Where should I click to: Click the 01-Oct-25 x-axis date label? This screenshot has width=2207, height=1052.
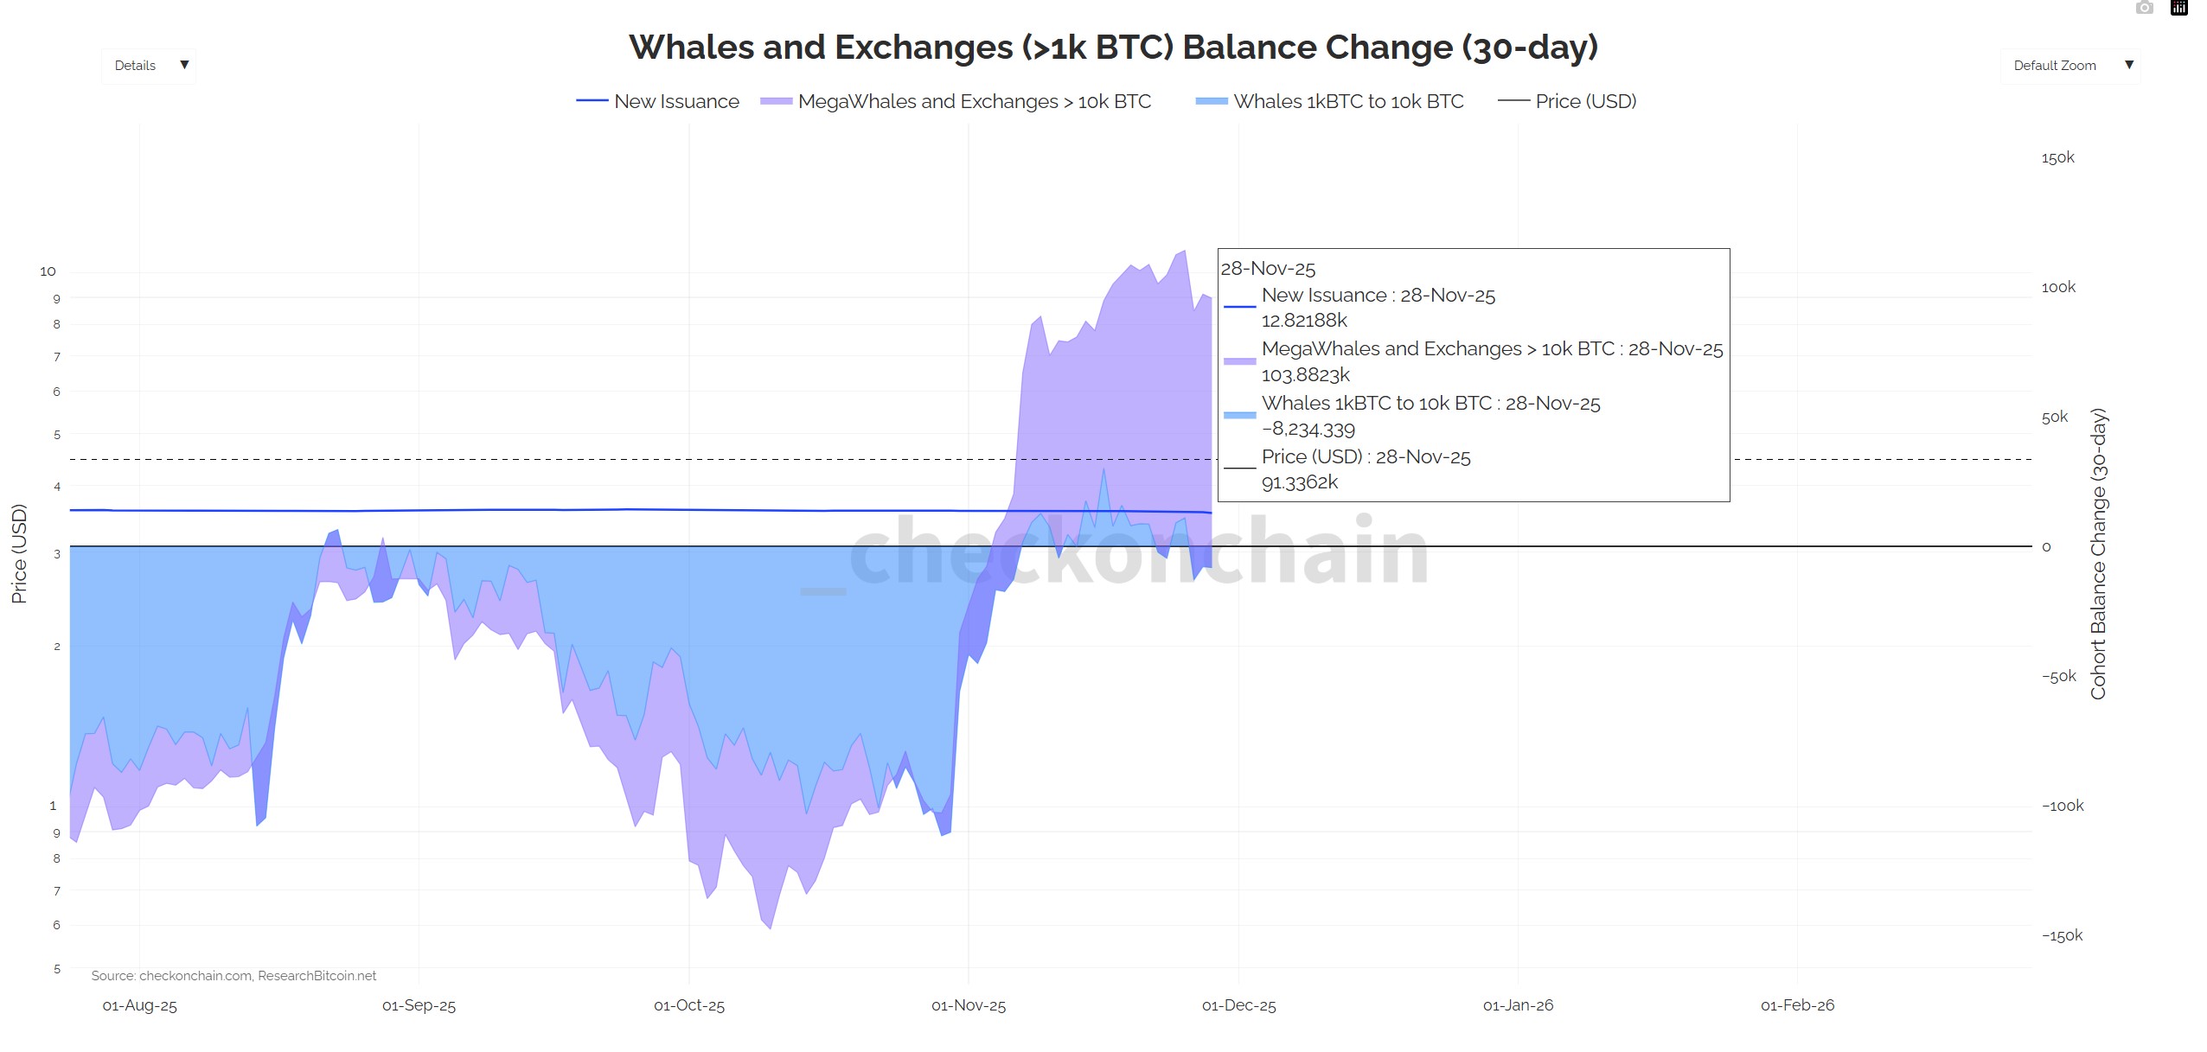[x=688, y=1006]
